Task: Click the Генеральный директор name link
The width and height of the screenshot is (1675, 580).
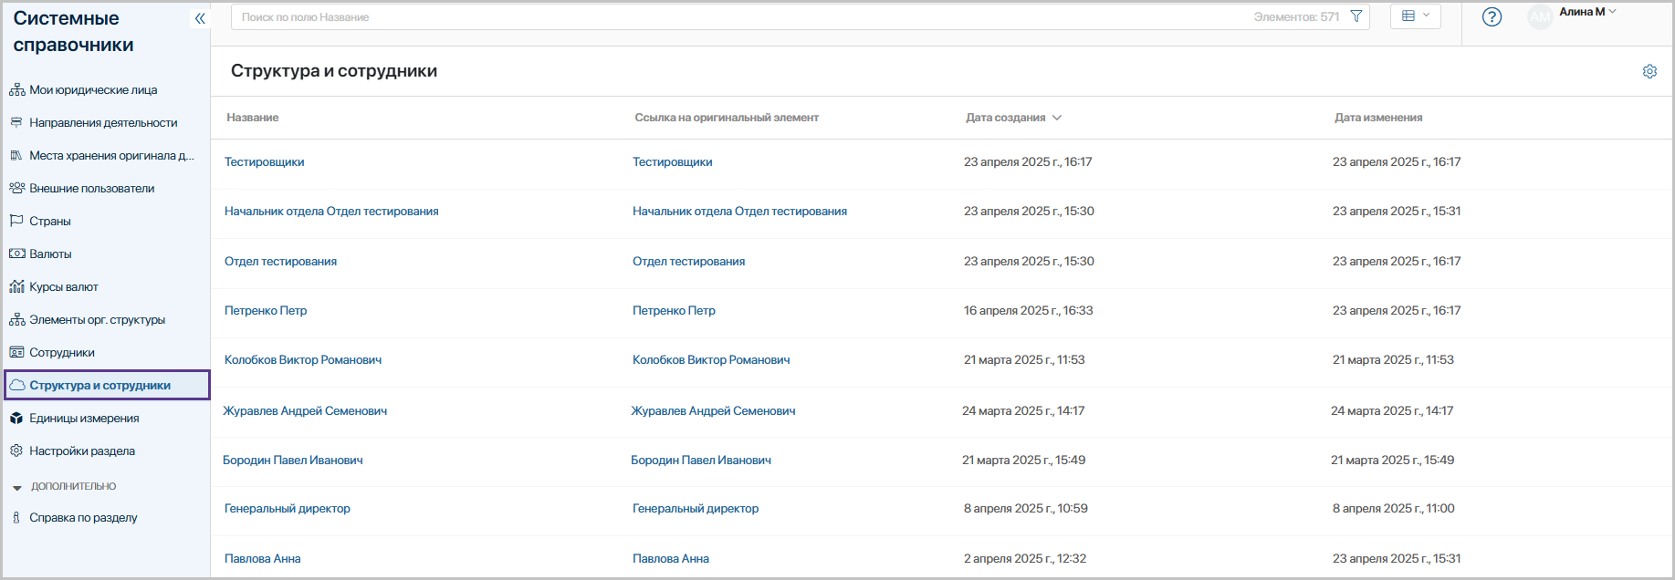Action: click(288, 508)
